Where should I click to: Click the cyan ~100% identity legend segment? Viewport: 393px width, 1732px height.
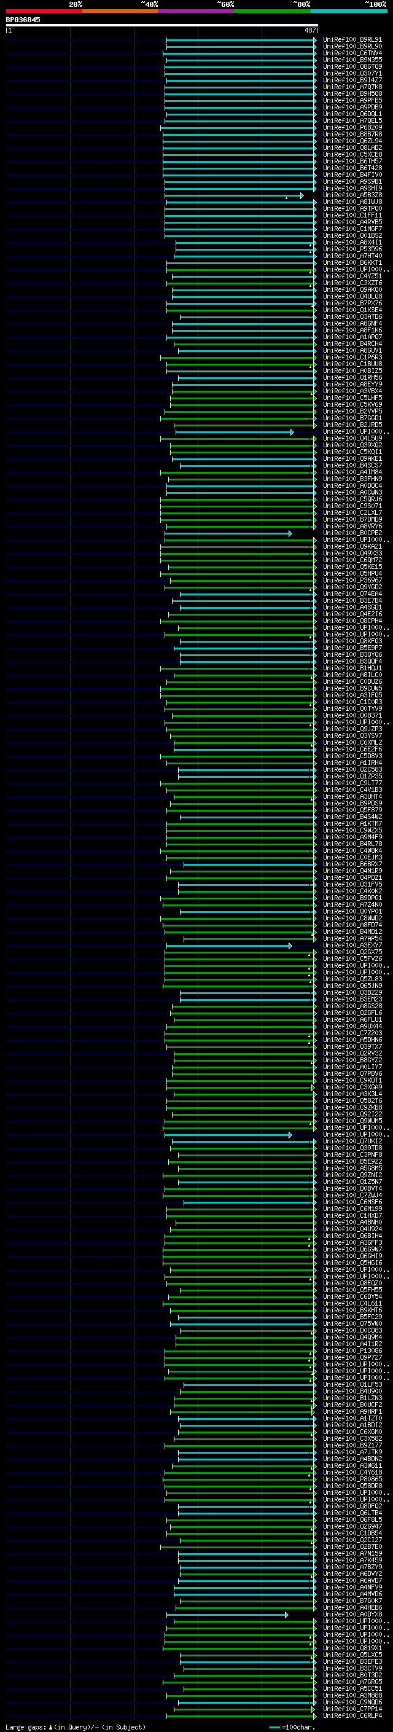[349, 11]
